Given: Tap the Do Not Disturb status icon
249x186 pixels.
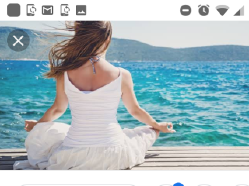Looking at the screenshot, I should [x=186, y=10].
